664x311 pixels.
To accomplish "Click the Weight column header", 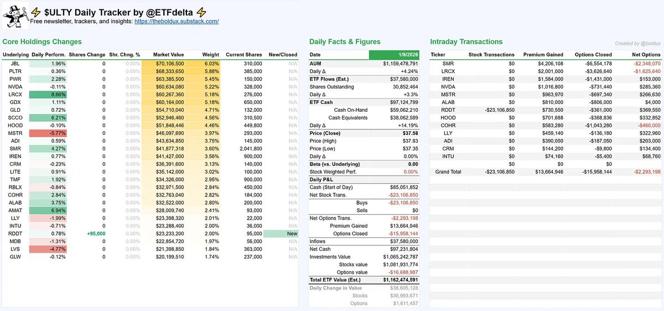I will coord(211,55).
